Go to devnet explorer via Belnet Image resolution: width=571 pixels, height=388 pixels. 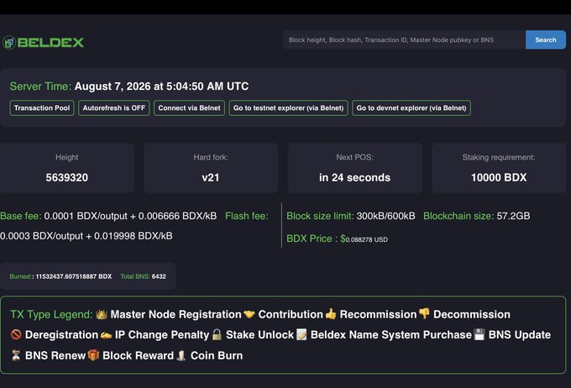tap(411, 107)
